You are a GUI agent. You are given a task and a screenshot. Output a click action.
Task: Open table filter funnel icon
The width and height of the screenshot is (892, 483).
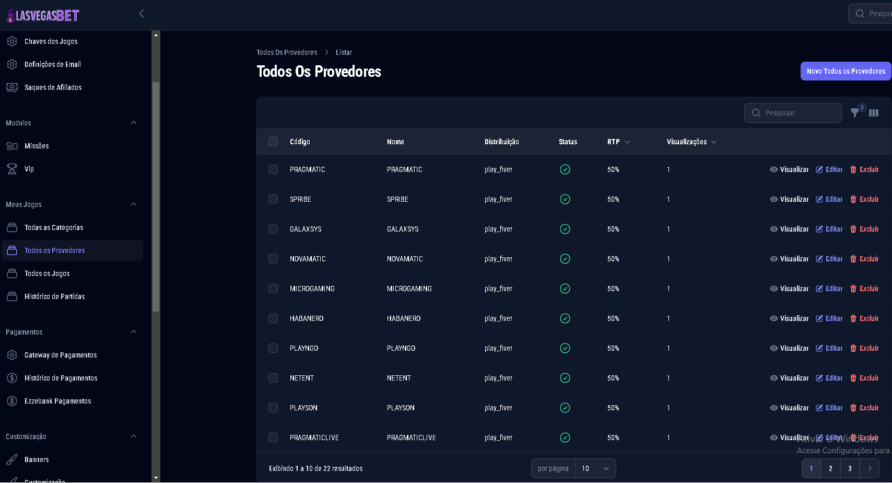click(x=855, y=113)
